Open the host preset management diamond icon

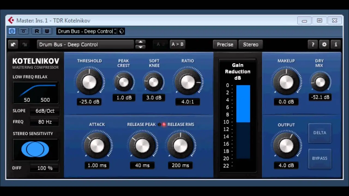[122, 31]
